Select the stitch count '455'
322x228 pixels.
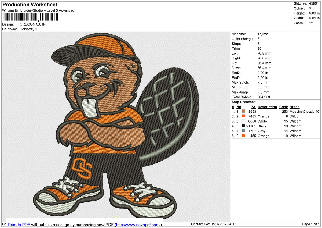coord(253,136)
